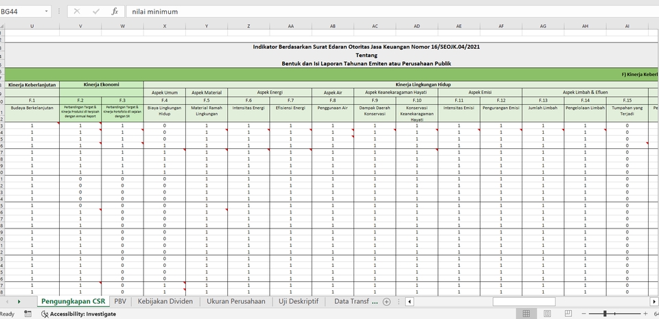Click the 'Aspek Limbah & Efluen' cell
The image size is (659, 319).
tap(585, 93)
